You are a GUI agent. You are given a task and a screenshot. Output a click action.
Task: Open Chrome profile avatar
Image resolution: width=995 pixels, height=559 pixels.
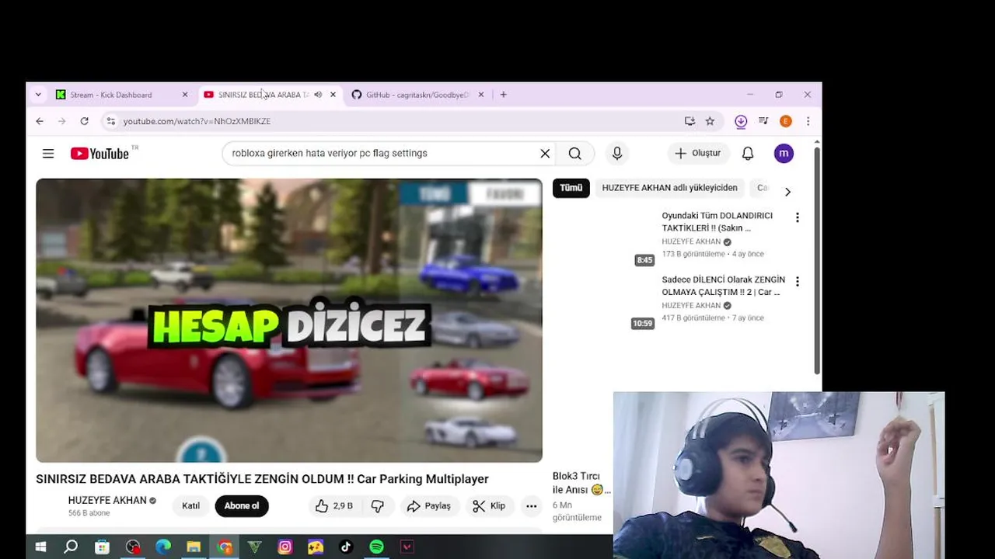(x=786, y=121)
